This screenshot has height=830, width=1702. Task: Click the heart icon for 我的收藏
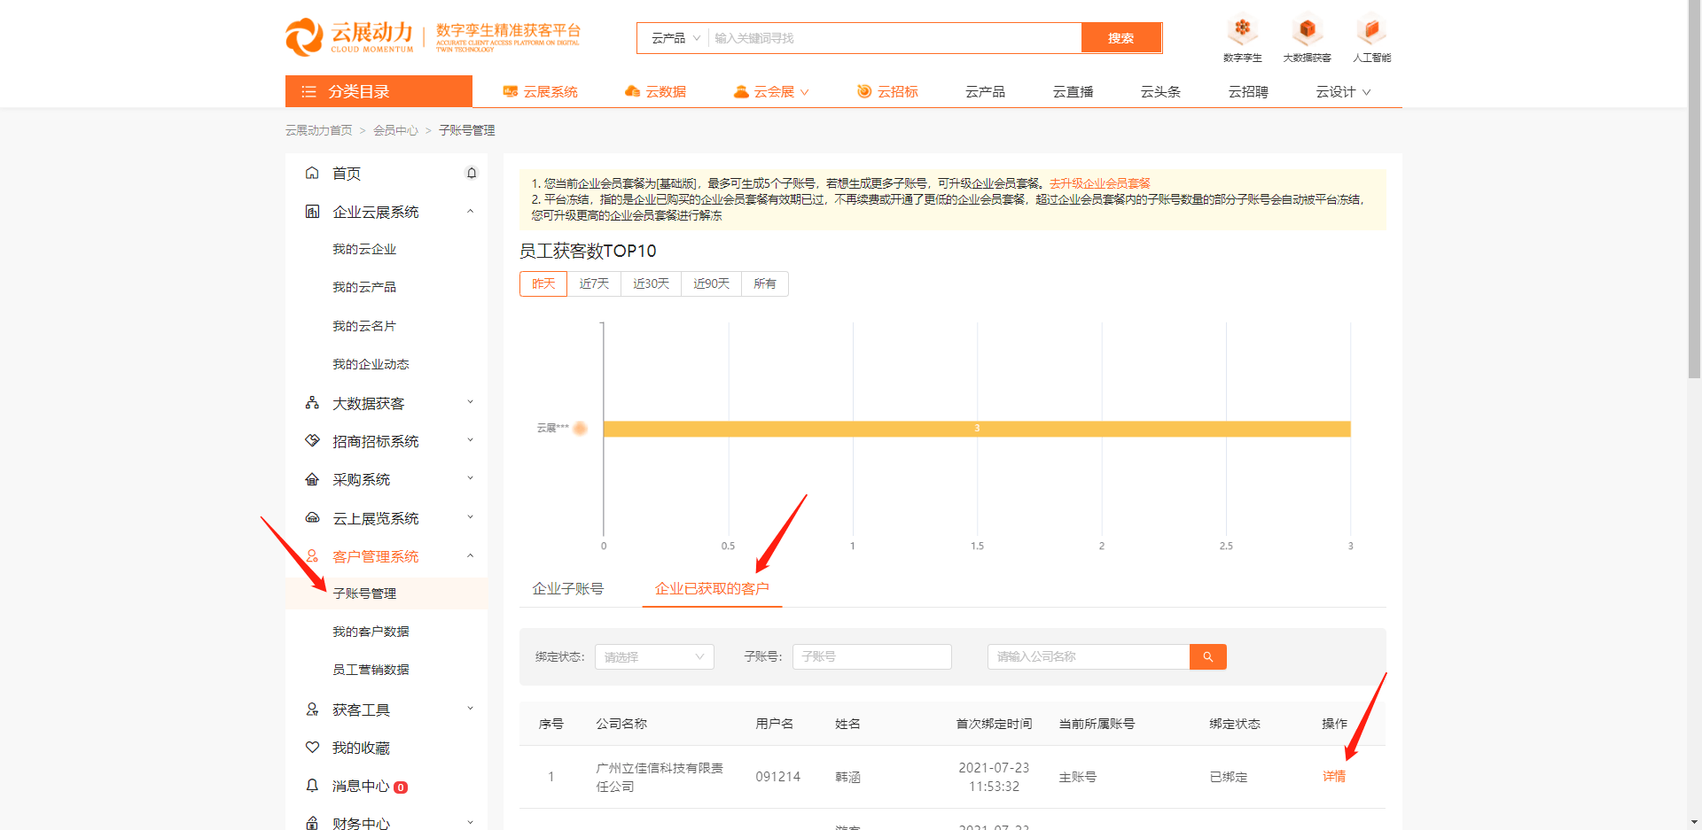coord(312,747)
